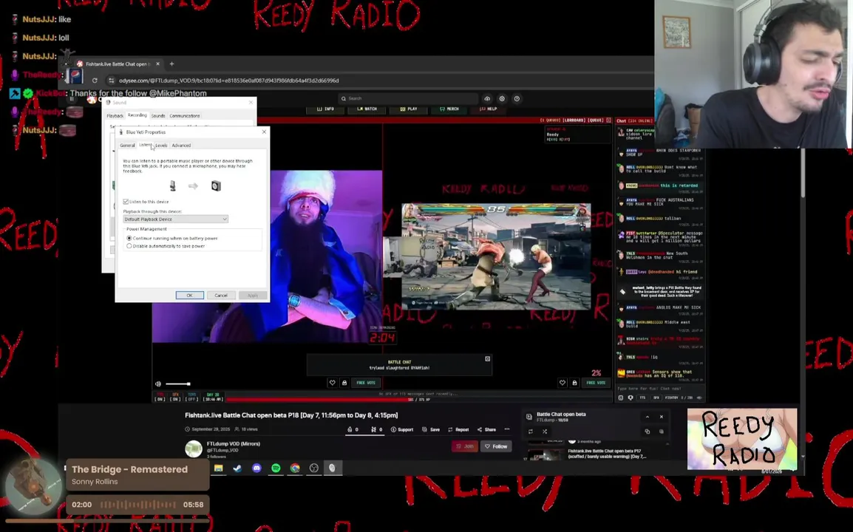The width and height of the screenshot is (853, 532).
Task: Click the speaker device icon in Listen tab
Action: pos(216,186)
